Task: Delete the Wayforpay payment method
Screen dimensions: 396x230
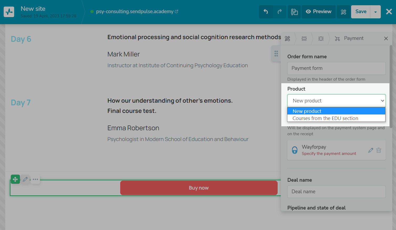Action: [379, 150]
